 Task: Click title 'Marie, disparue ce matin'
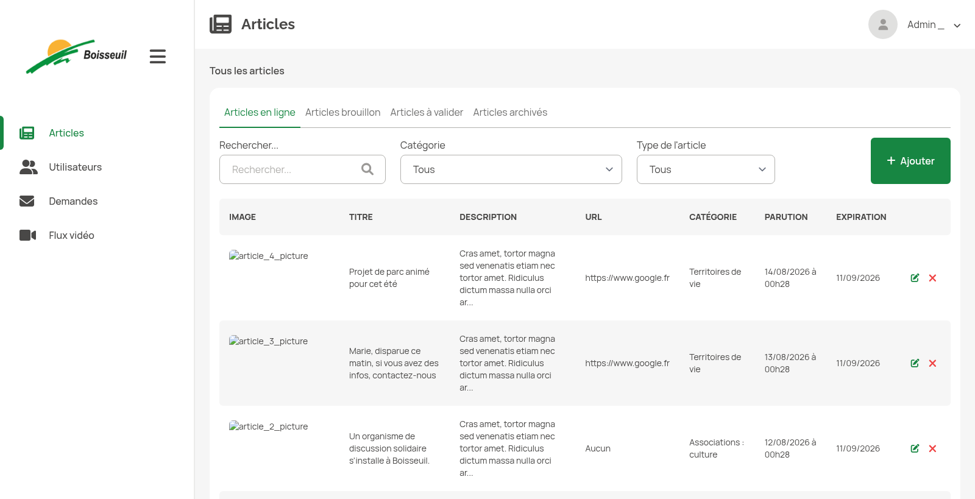[394, 363]
